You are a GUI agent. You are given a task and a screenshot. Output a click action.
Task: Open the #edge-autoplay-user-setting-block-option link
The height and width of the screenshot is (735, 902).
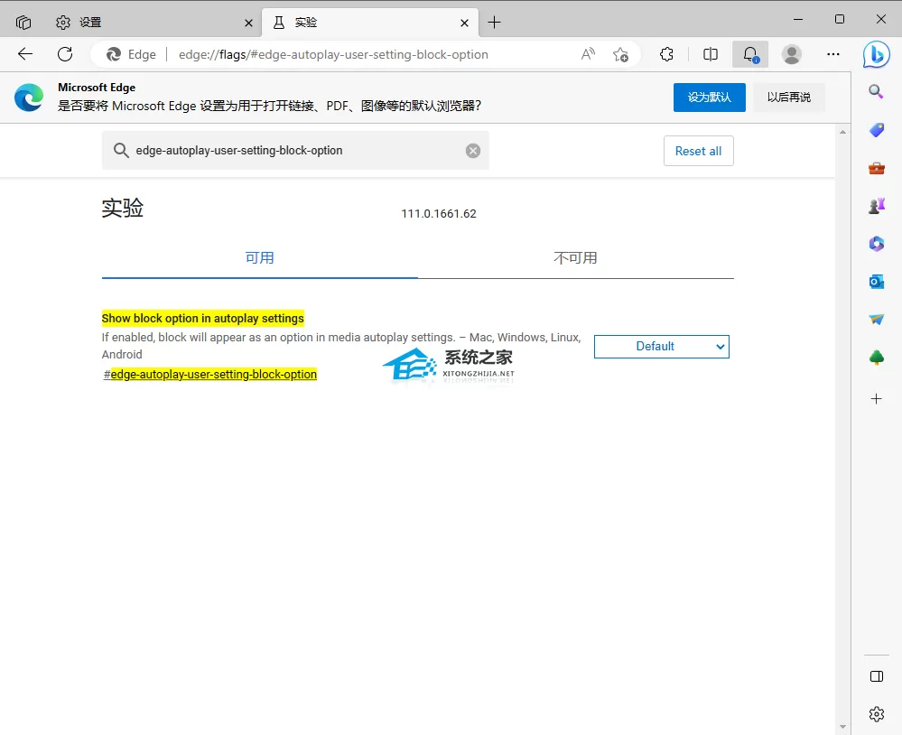pyautogui.click(x=210, y=375)
